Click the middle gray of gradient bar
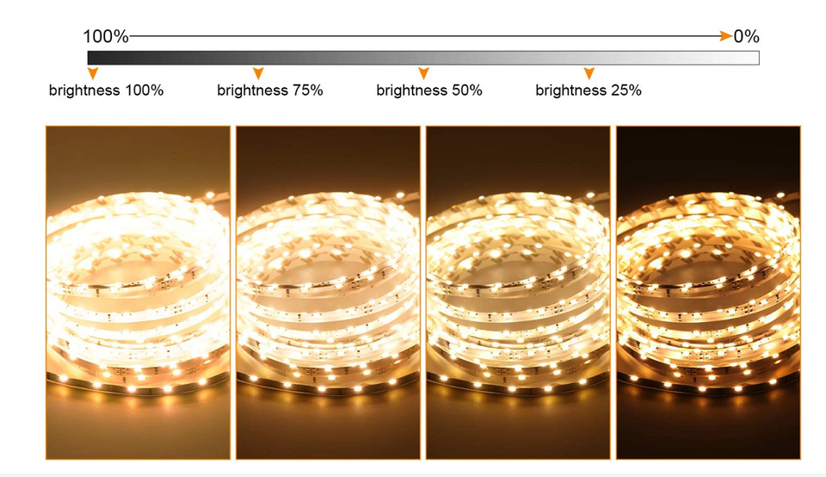This screenshot has height=477, width=826. point(423,58)
